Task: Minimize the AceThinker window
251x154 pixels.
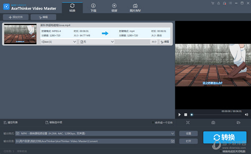Action: pos(236,3)
